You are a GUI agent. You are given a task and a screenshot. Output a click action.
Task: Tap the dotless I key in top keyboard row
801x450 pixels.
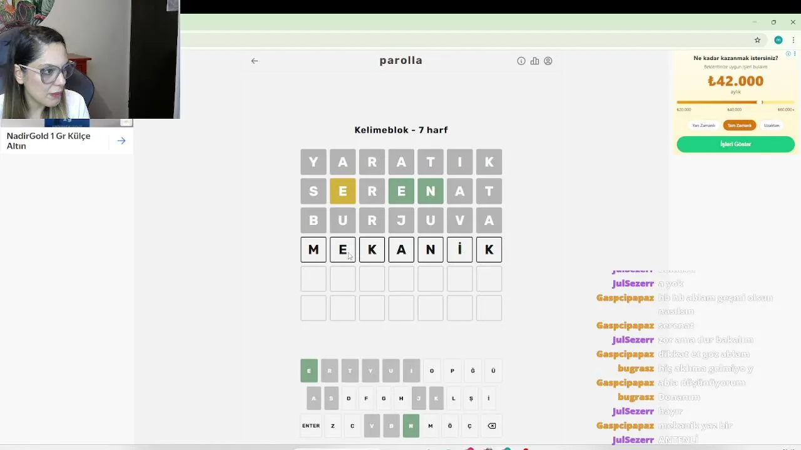point(411,371)
